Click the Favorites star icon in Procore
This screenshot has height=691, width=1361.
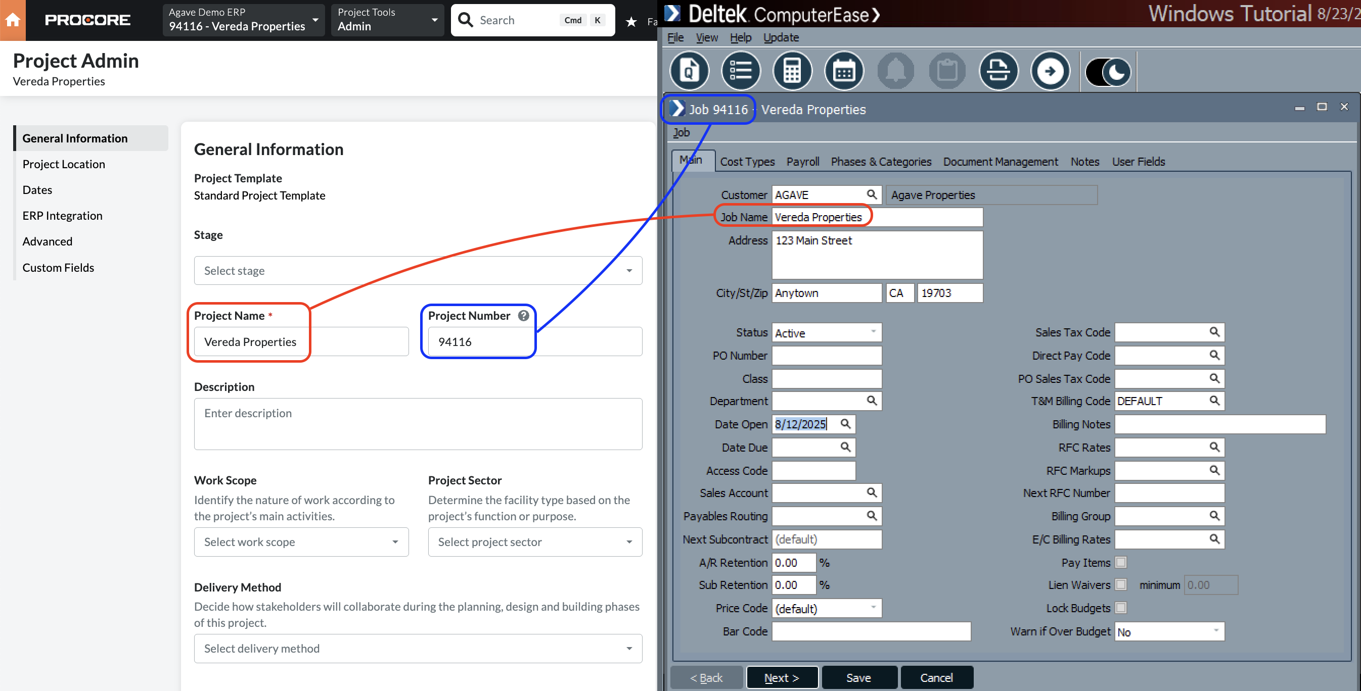coord(631,21)
